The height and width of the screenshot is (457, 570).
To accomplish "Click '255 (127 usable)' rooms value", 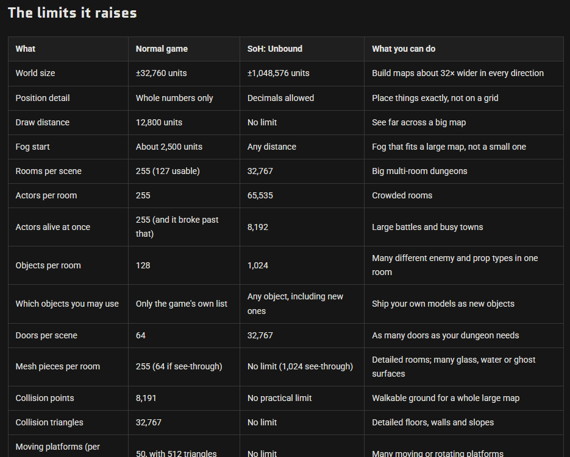I will (x=168, y=171).
